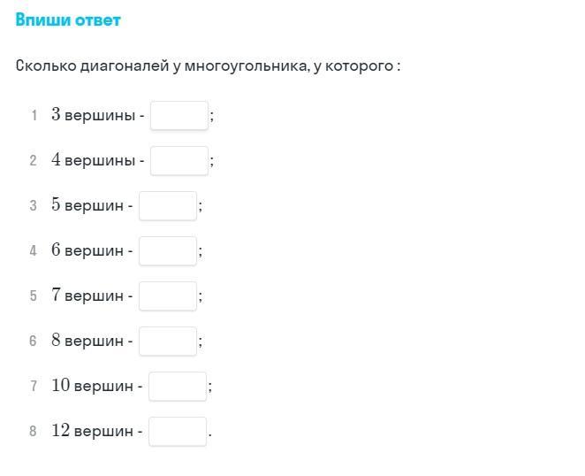Click the answer field for 3 вершины

click(179, 115)
